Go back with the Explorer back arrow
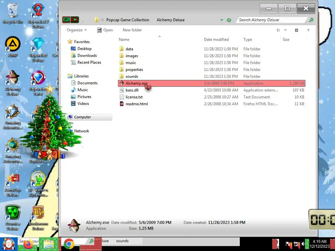 [66, 20]
